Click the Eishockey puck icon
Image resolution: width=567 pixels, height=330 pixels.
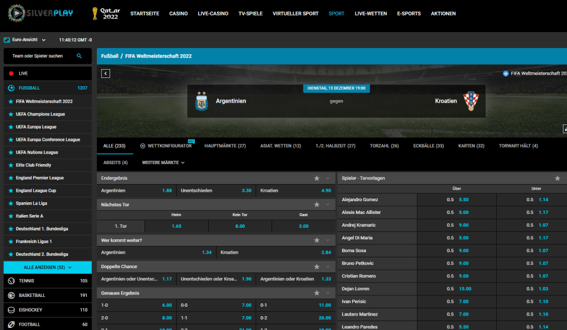[11, 310]
